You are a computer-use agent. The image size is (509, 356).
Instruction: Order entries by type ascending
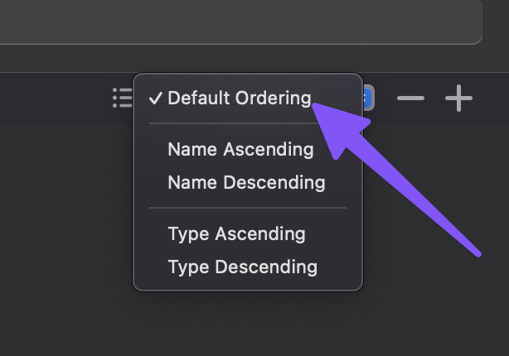[236, 234]
